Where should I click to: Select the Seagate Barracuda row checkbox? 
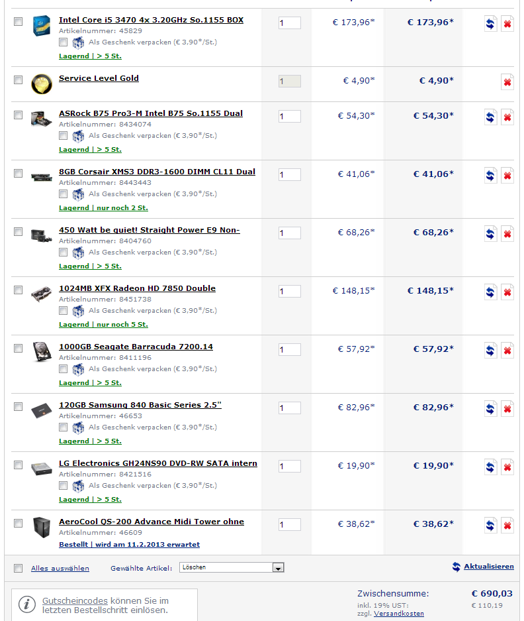pos(18,348)
